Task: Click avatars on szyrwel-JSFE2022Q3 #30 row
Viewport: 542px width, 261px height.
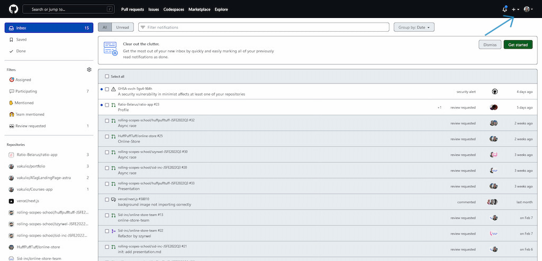Action: 494,155
